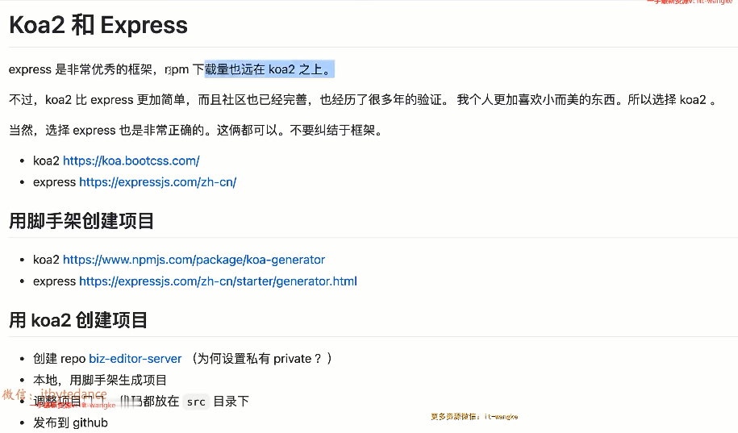Open the biz-editor-server repo link

click(135, 359)
